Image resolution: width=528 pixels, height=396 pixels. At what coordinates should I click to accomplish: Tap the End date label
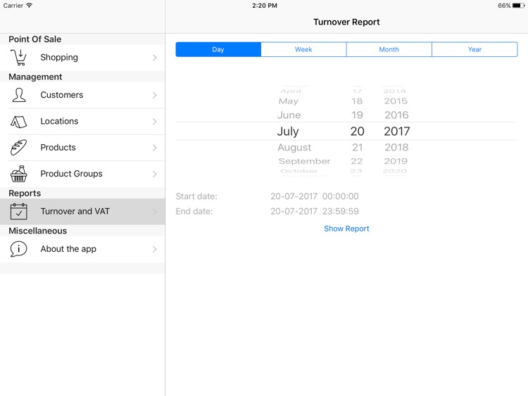(194, 211)
